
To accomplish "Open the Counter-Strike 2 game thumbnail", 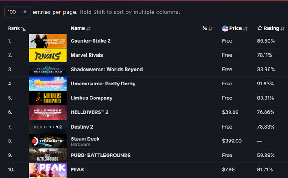I will coord(48,41).
